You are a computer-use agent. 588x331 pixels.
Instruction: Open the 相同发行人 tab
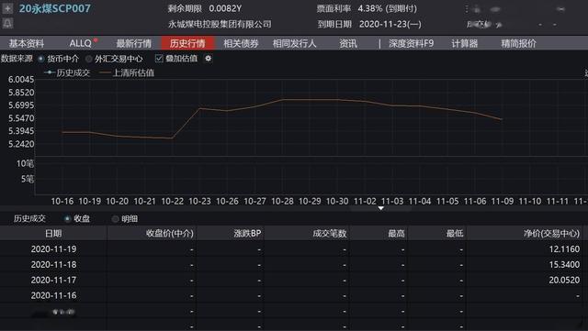(x=294, y=43)
